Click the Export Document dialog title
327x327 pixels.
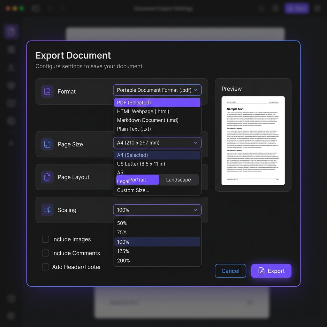click(x=73, y=55)
